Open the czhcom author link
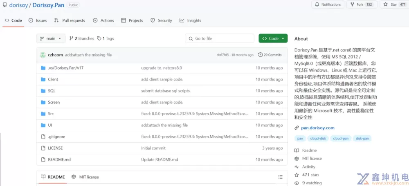The width and height of the screenshot is (409, 186). pyautogui.click(x=55, y=55)
